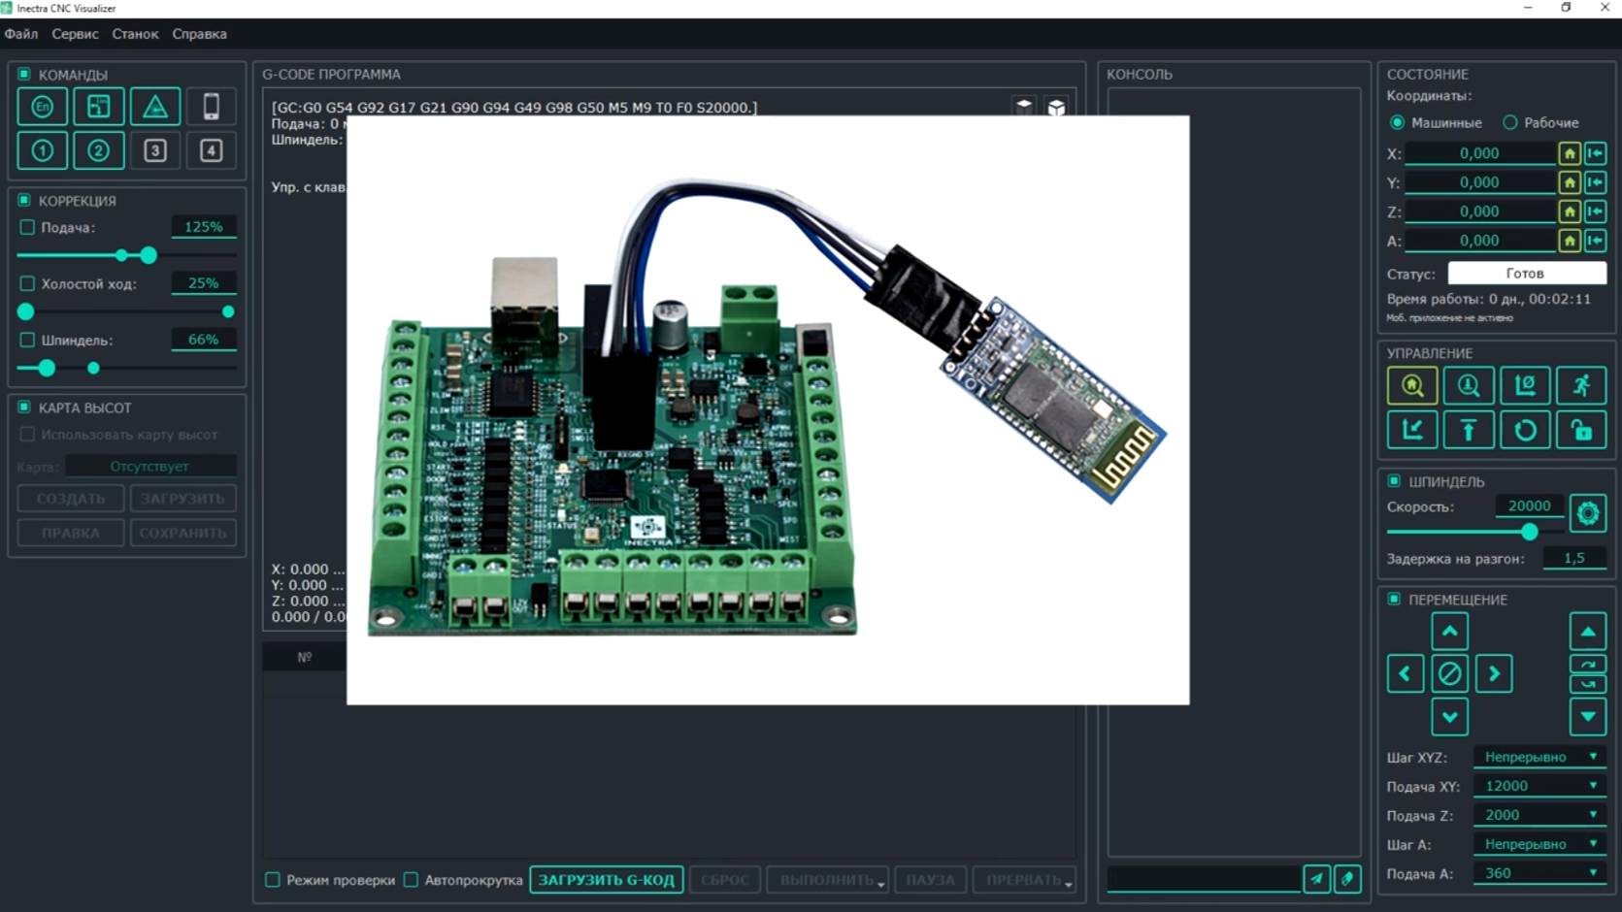Click the Задержка на разгон value field
The width and height of the screenshot is (1622, 912).
[1573, 558]
